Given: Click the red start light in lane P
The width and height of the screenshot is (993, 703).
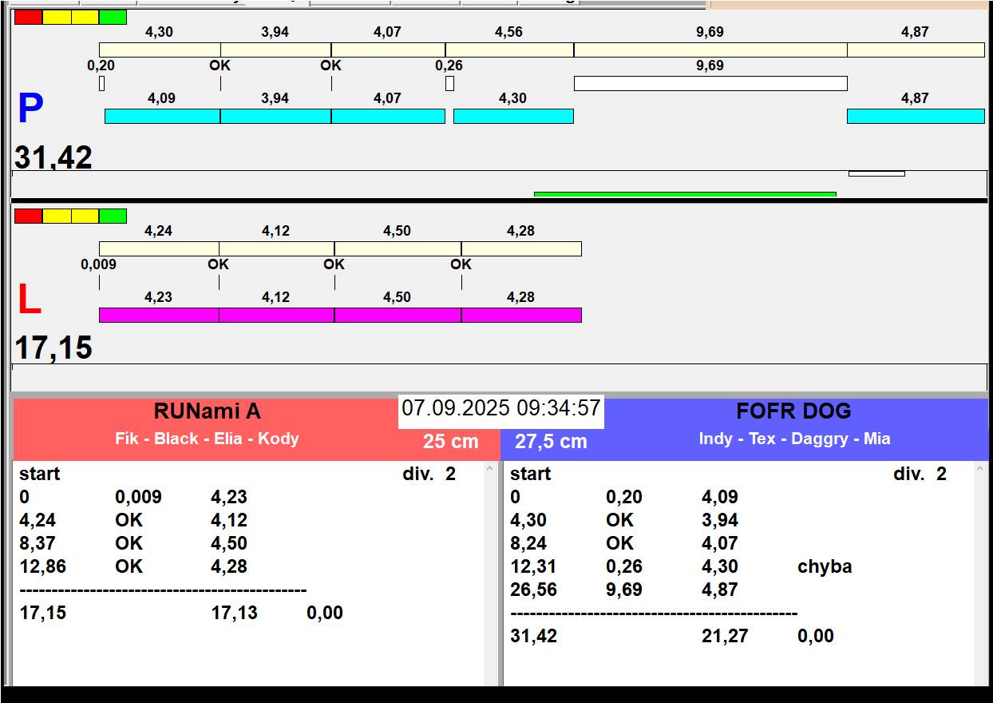Looking at the screenshot, I should pos(28,17).
